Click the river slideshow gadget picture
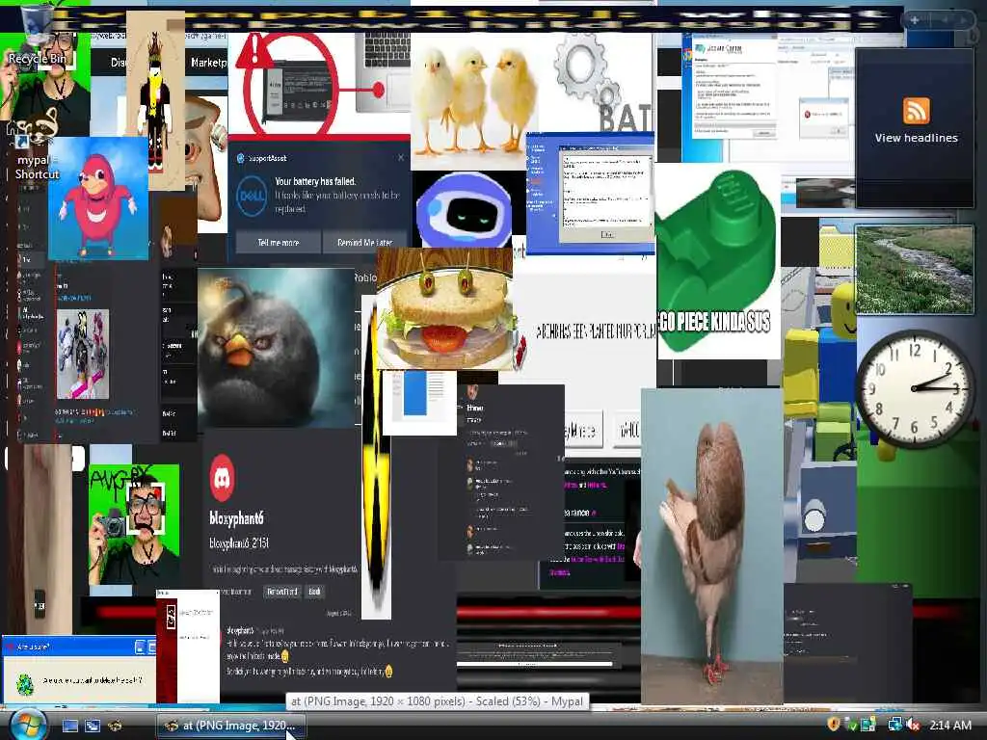 pos(914,270)
